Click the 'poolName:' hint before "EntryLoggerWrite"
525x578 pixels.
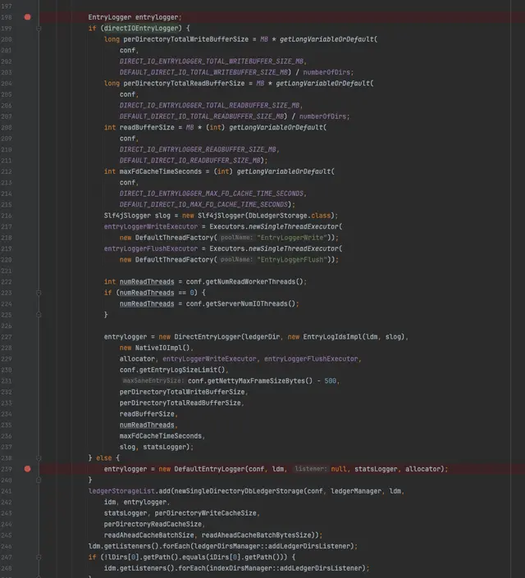(x=236, y=238)
